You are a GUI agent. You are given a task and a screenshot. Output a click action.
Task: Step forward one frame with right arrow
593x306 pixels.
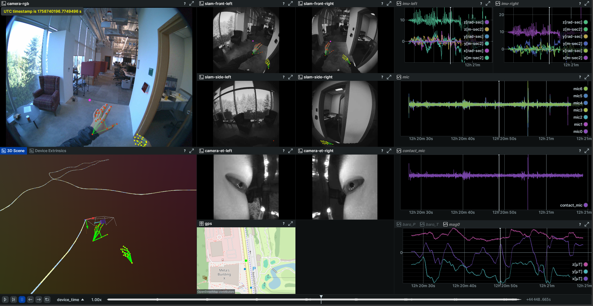pos(38,299)
